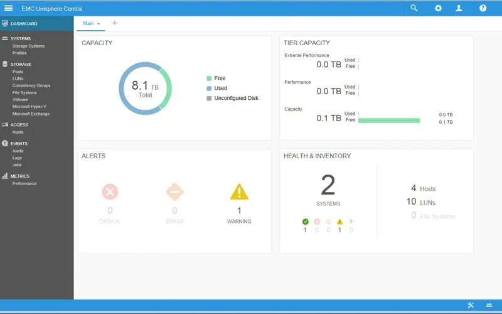Open the user profile icon

click(x=459, y=8)
